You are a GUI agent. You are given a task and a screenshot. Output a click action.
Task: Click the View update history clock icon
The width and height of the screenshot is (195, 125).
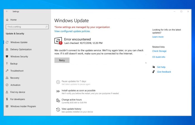[58, 110]
